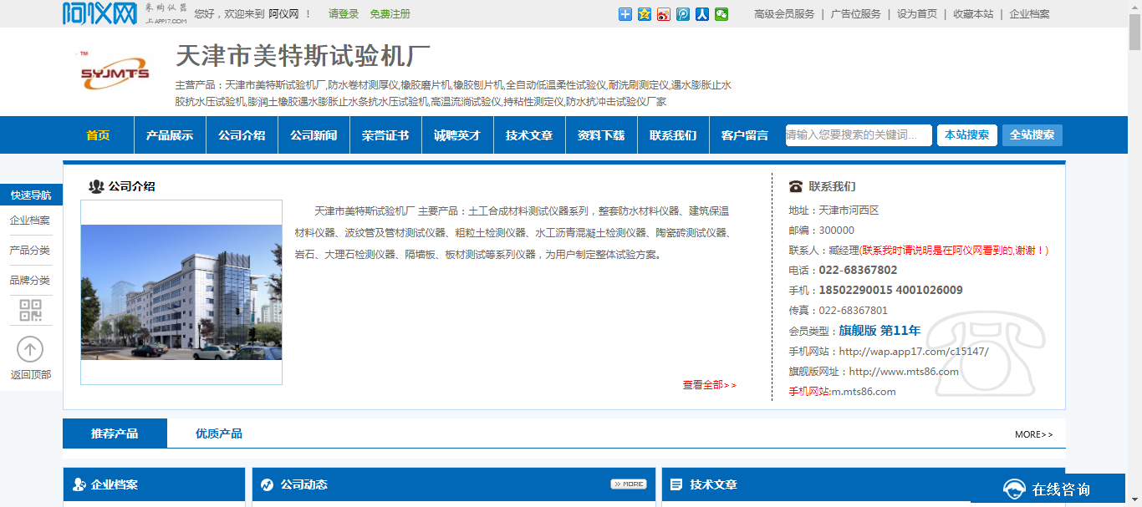Share to Tencent Weibo icon

(x=683, y=14)
